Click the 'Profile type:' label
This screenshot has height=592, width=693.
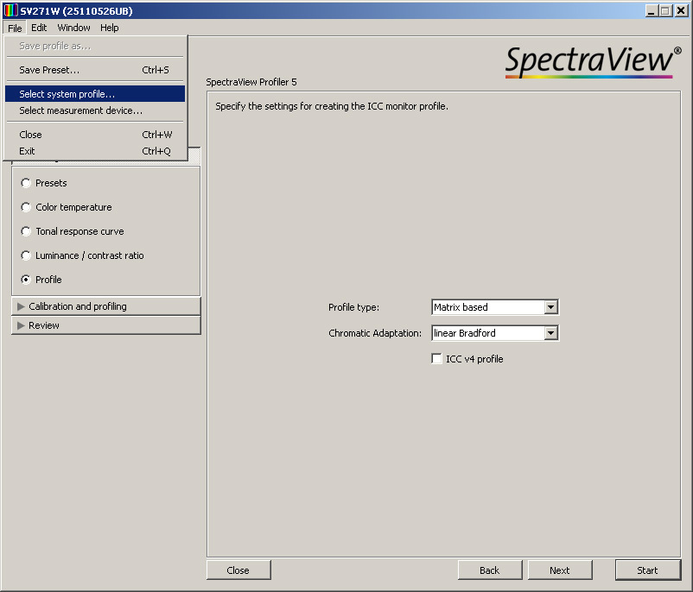pos(353,307)
